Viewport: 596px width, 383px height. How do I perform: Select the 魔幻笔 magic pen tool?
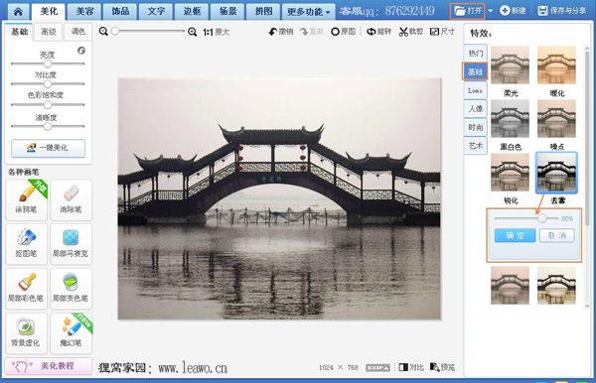tap(71, 333)
